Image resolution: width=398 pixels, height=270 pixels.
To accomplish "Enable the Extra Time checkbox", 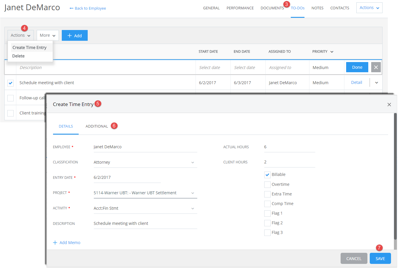I will (267, 194).
